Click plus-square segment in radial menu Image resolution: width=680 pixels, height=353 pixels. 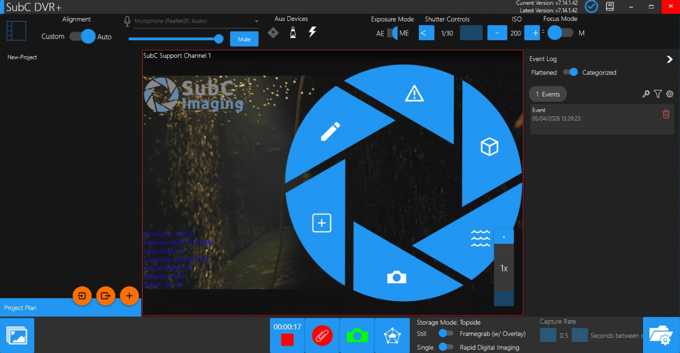click(x=322, y=223)
